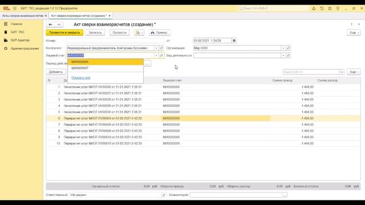This screenshot has height=205, width=365.
Task: Close the Акты сверки взаиморасчетов list tab
Action: 46,15
